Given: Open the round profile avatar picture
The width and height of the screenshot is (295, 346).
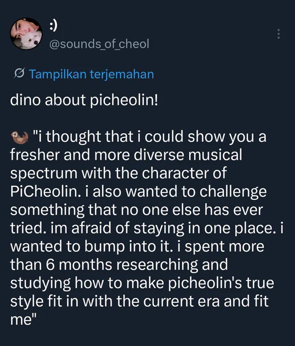Looking at the screenshot, I should tap(26, 34).
